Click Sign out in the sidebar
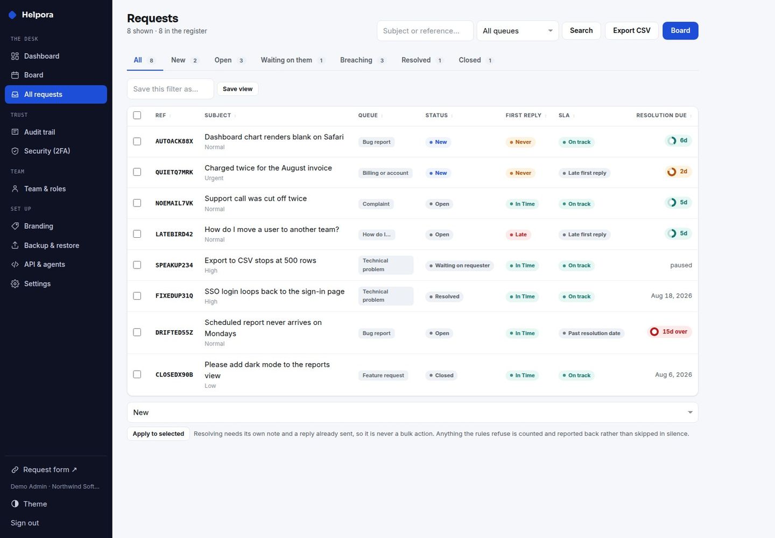Screen dimensions: 775x538 (25, 523)
